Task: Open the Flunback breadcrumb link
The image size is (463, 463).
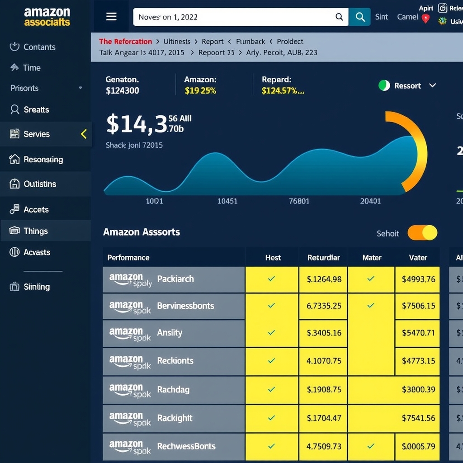Action: (x=250, y=41)
